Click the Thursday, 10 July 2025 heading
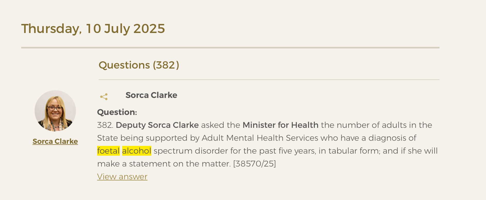Screen dimensions: 486x200 93,29
